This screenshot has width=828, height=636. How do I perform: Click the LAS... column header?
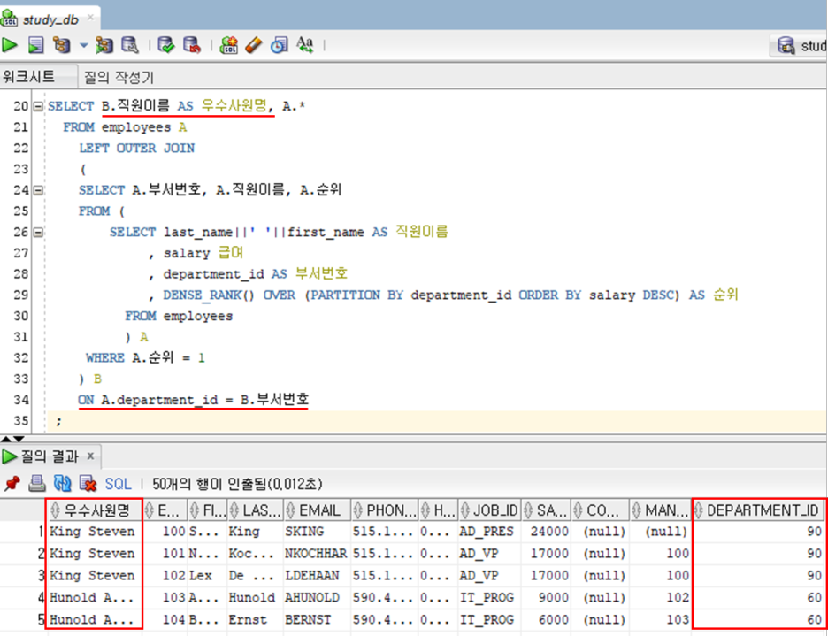coord(256,510)
